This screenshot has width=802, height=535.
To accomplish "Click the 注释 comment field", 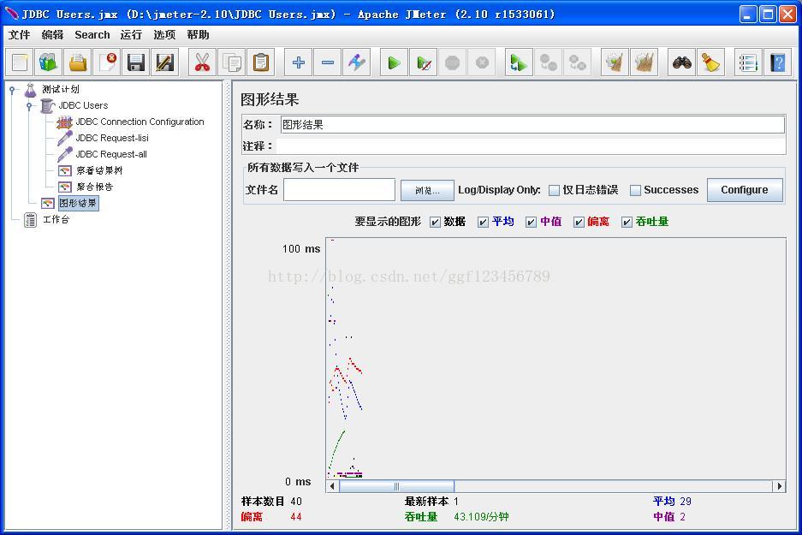I will pos(531,146).
